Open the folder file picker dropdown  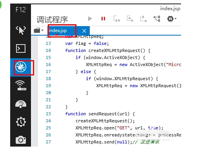(x=39, y=30)
